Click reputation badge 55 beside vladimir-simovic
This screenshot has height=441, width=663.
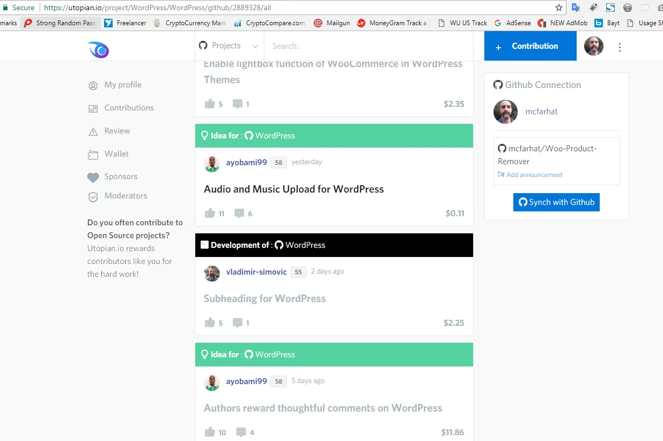click(x=298, y=272)
